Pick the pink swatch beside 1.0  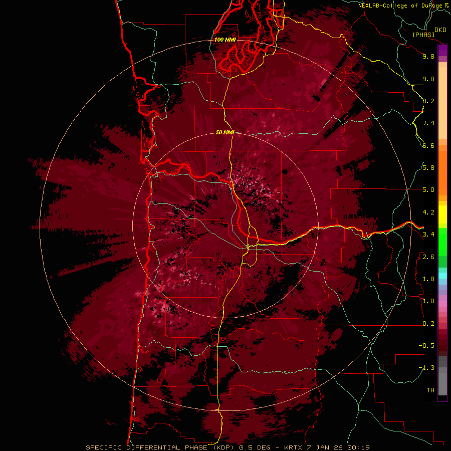click(x=442, y=304)
